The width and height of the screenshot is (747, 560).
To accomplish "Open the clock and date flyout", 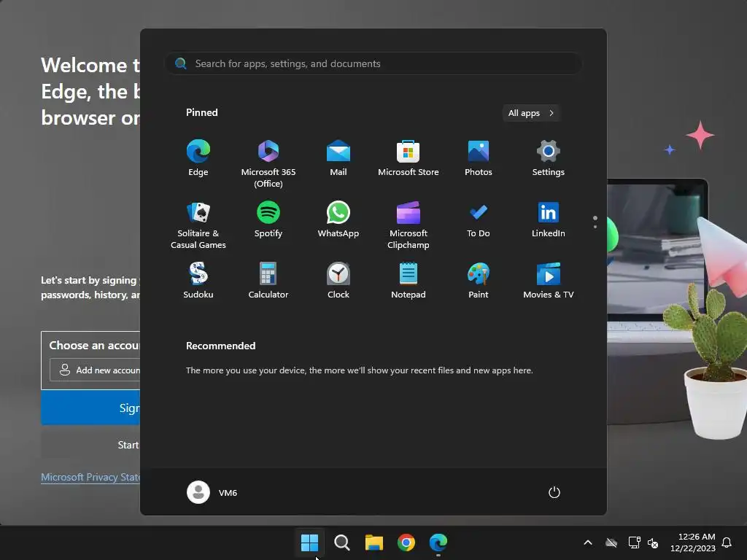I will pyautogui.click(x=693, y=542).
